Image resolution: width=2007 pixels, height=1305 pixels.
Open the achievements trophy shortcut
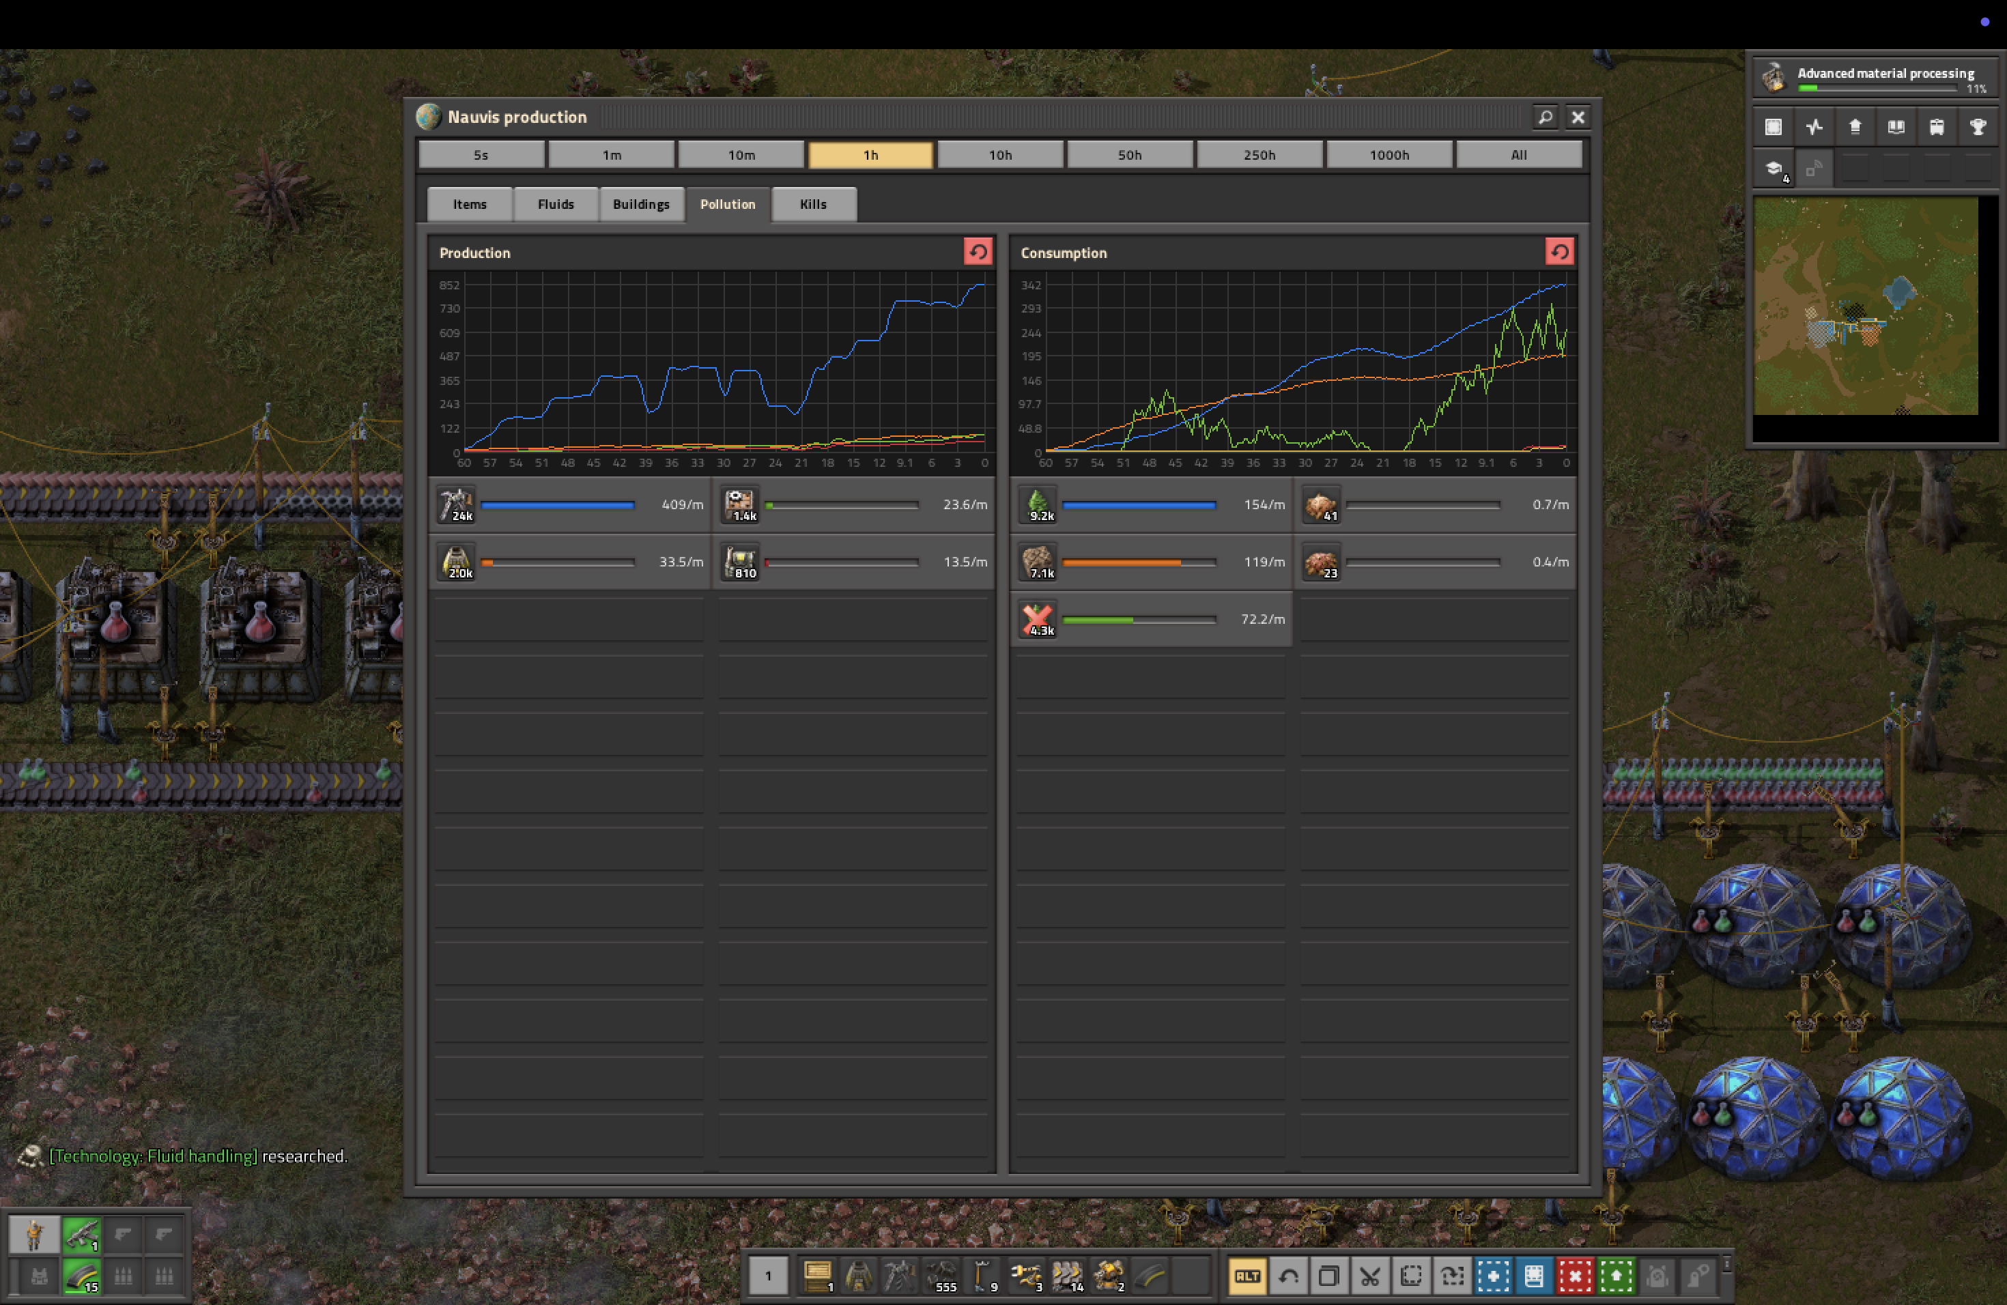pos(1978,128)
